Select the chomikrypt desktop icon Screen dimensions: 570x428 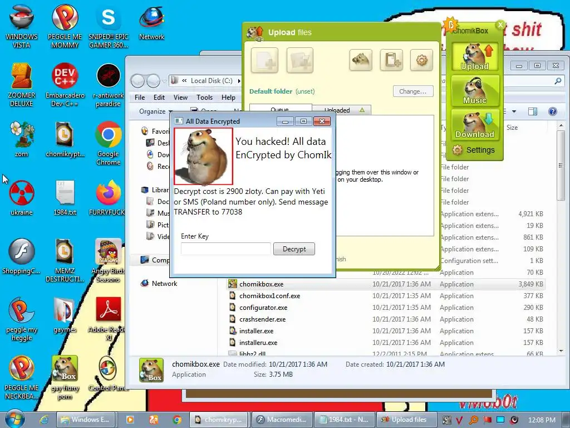tap(65, 139)
